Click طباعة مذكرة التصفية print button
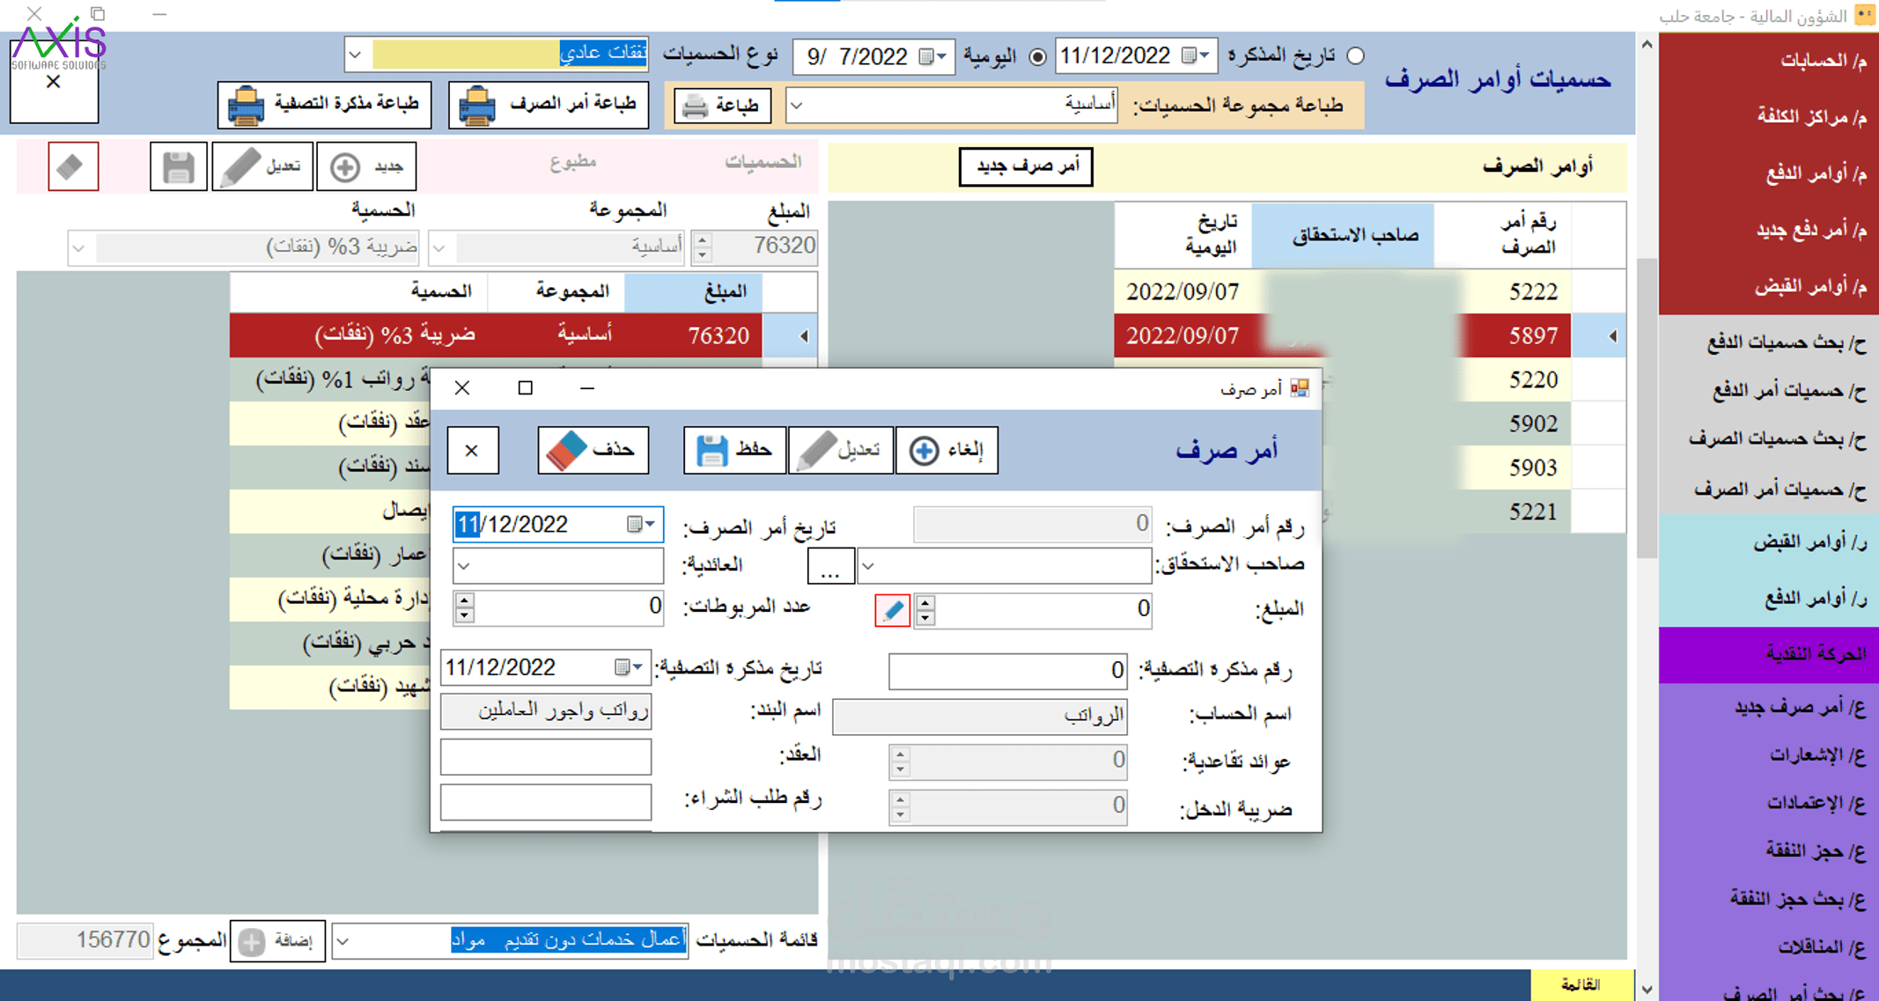1879x1001 pixels. coord(324,105)
